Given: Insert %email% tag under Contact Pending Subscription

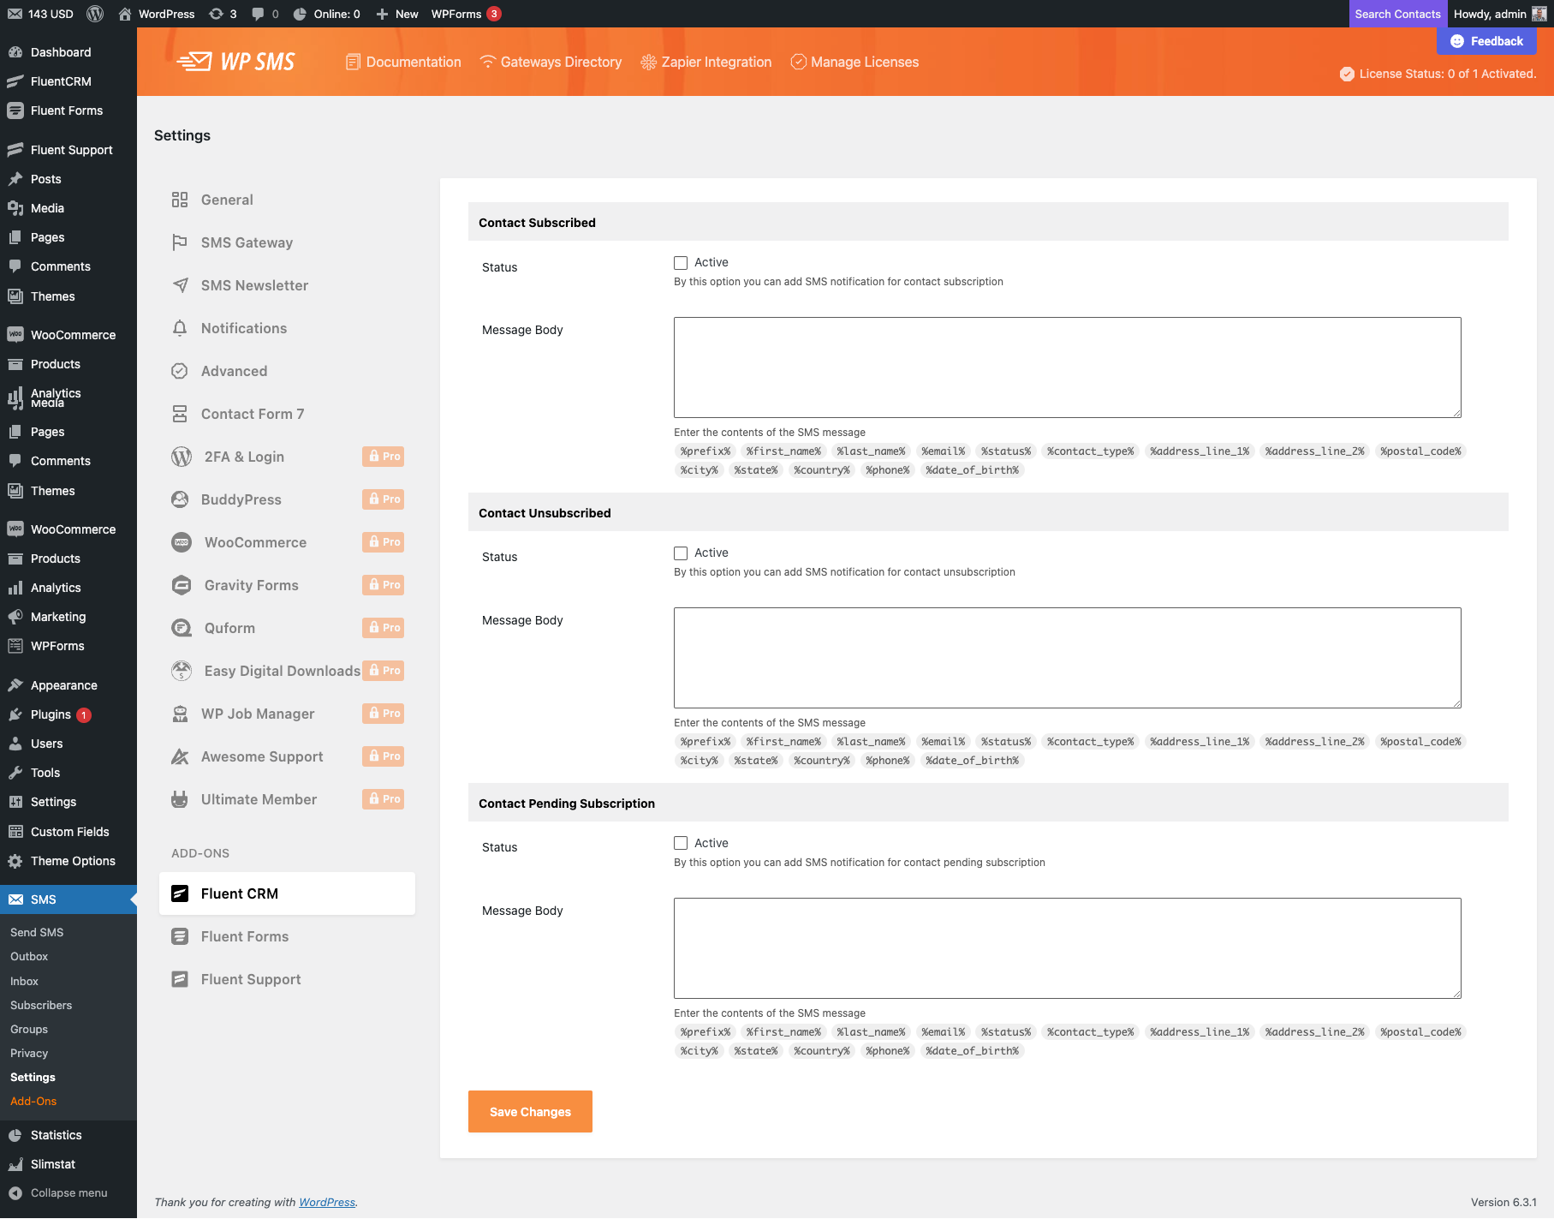Looking at the screenshot, I should coord(943,1032).
